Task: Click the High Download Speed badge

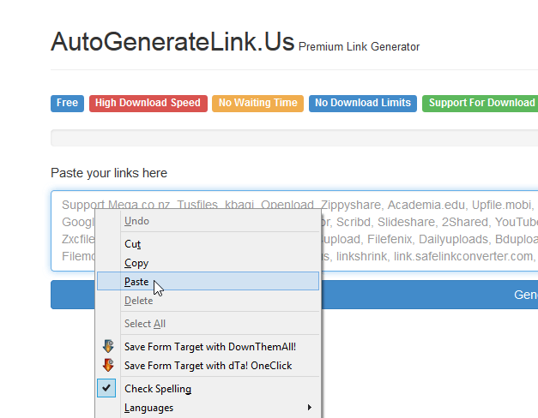Action: (x=148, y=103)
